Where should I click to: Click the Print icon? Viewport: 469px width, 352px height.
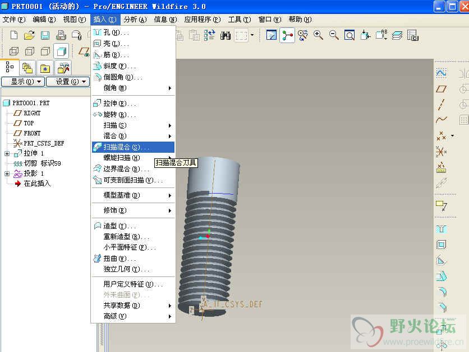click(x=61, y=35)
